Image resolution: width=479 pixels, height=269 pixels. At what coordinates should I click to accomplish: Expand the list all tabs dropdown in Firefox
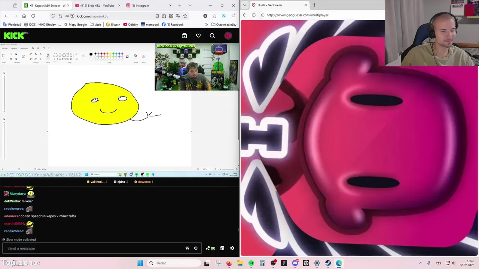pyautogui.click(x=190, y=6)
